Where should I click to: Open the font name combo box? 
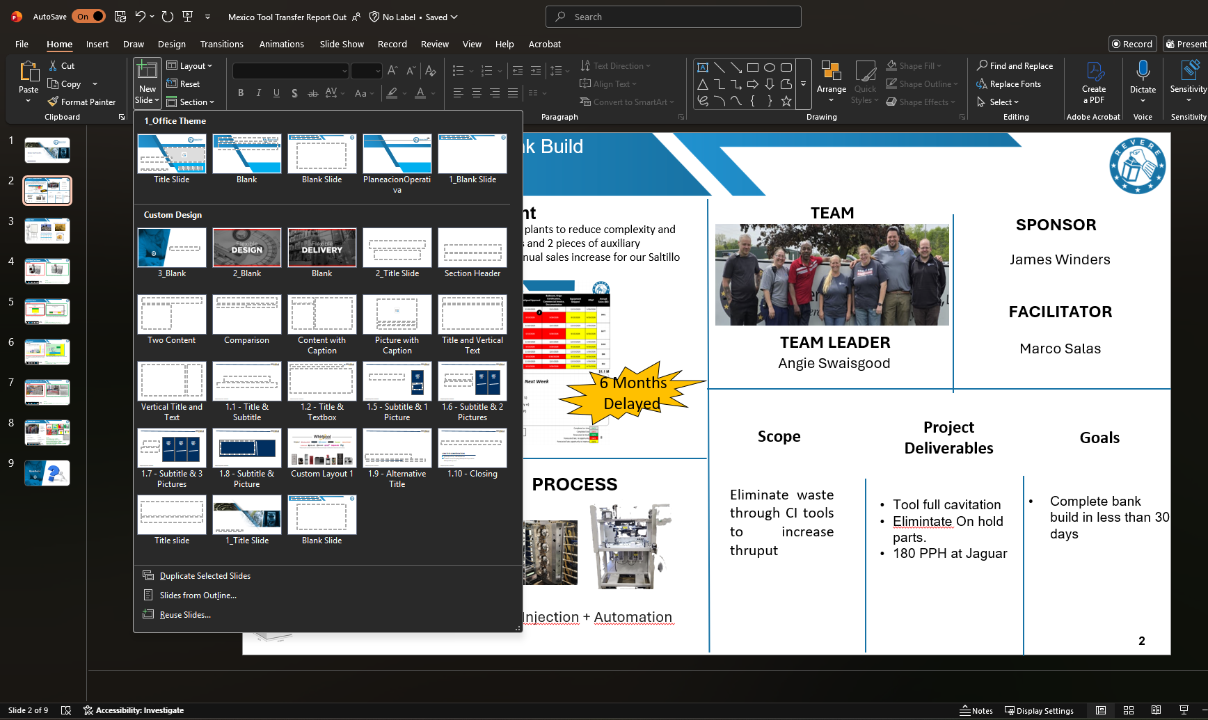290,71
